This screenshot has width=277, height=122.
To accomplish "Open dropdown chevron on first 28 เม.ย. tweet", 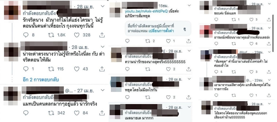I will tap(103, 6).
